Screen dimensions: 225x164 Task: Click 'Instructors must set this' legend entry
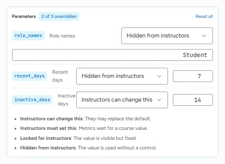coord(84,128)
